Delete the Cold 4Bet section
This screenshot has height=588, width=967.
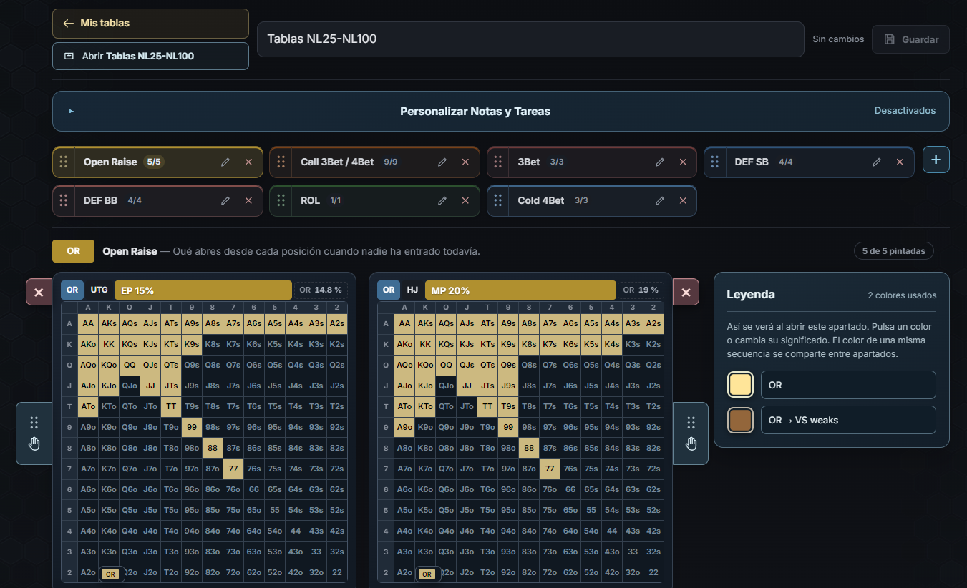point(683,201)
